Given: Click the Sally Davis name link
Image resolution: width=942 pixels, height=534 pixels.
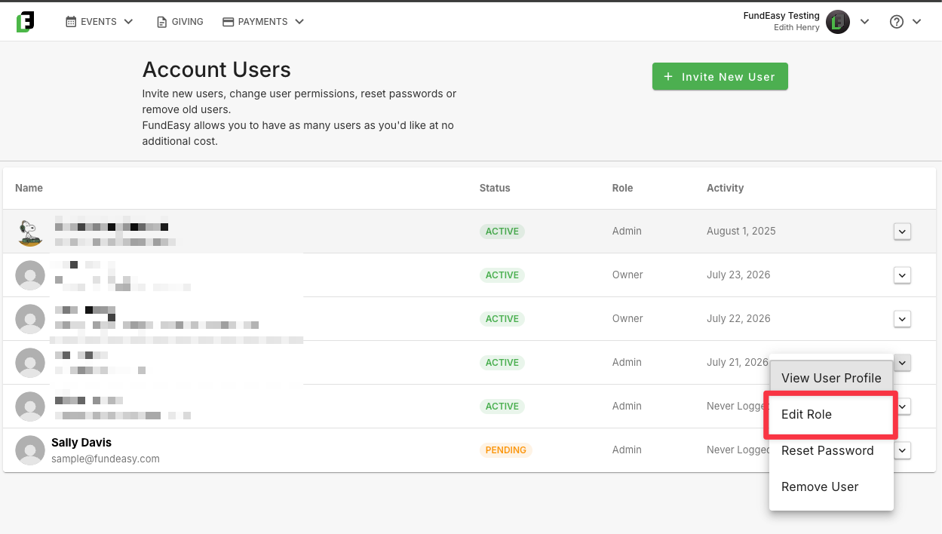Looking at the screenshot, I should pyautogui.click(x=81, y=443).
